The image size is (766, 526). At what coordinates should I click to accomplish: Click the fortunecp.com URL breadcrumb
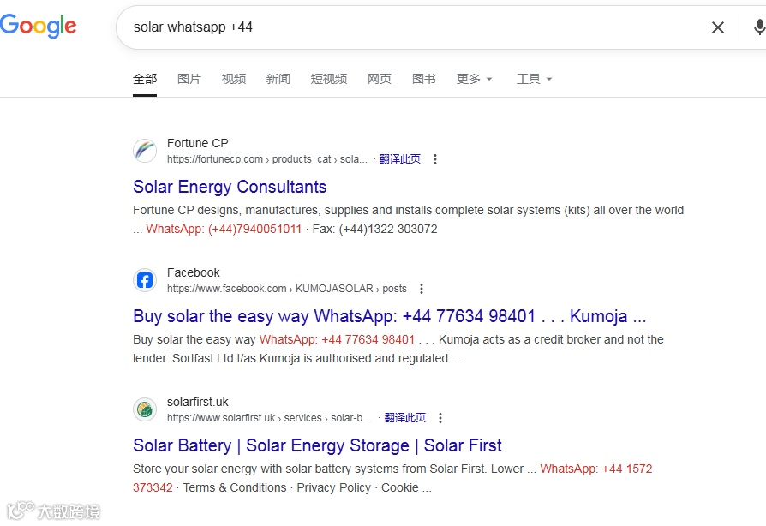[x=266, y=159]
